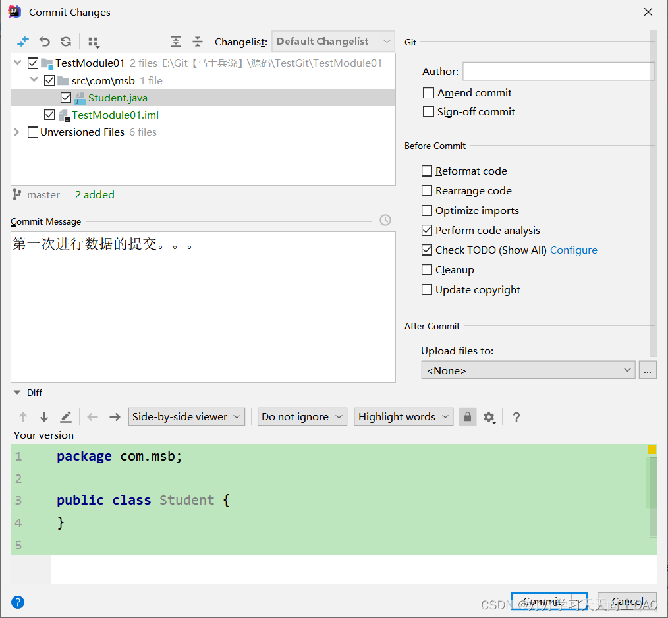Uncheck the src\com\msb folder checkbox

pyautogui.click(x=49, y=80)
